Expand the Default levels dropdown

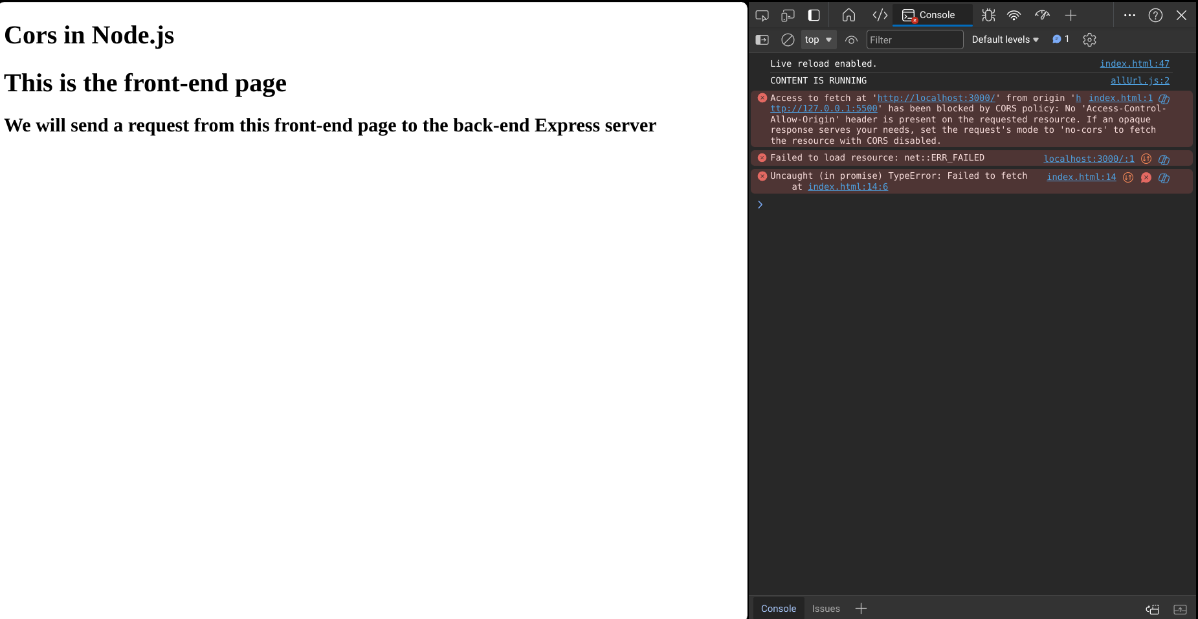1004,39
